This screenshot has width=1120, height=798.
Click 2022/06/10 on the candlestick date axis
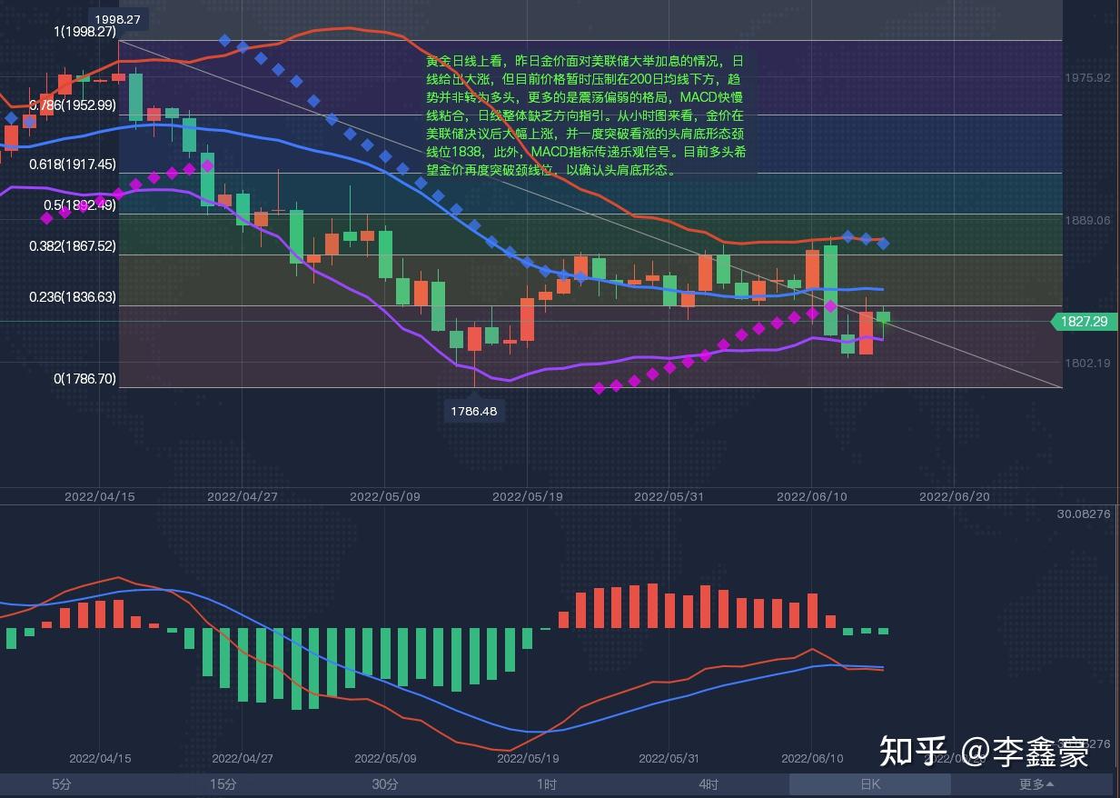pyautogui.click(x=812, y=497)
